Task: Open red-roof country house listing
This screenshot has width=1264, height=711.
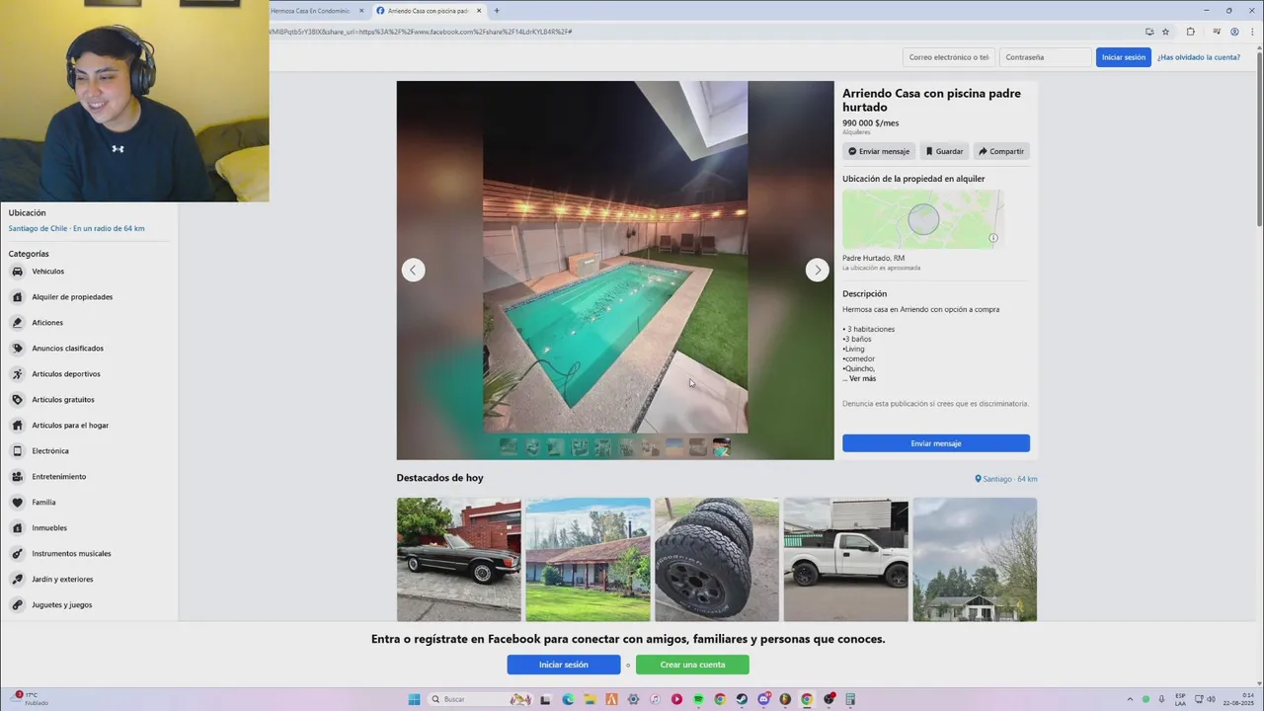Action: [589, 560]
